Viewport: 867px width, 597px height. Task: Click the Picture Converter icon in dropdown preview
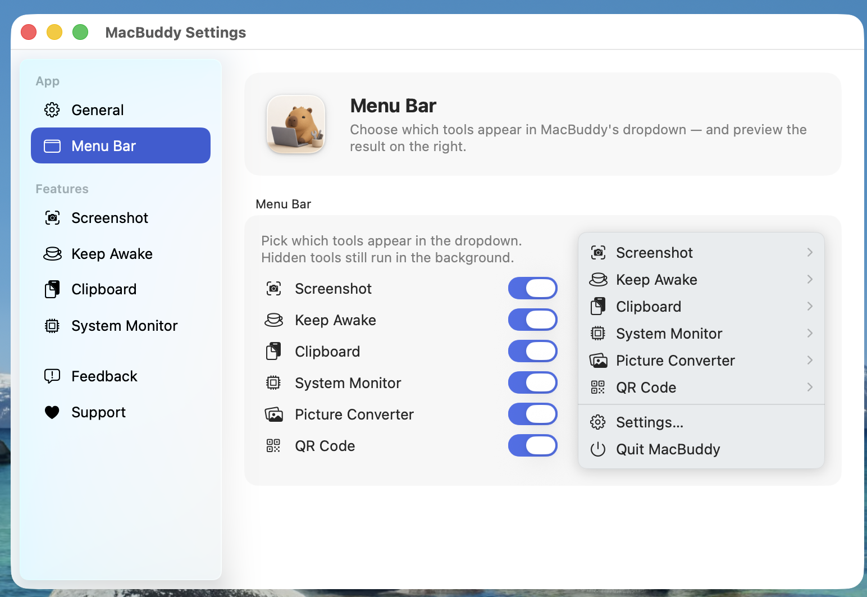598,361
